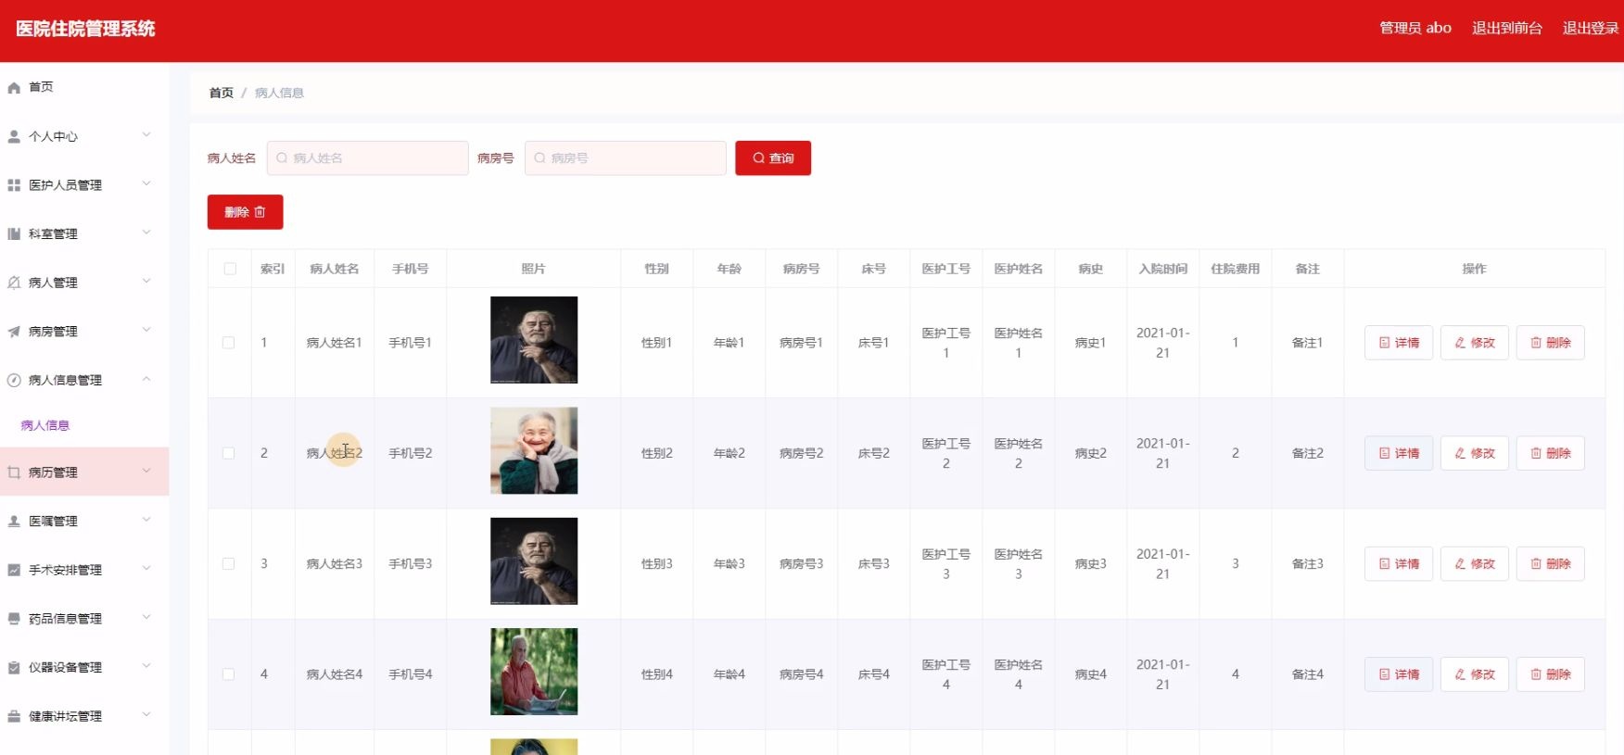This screenshot has width=1624, height=755.
Task: View 详情 for 病人姓名4
Action: tap(1399, 674)
